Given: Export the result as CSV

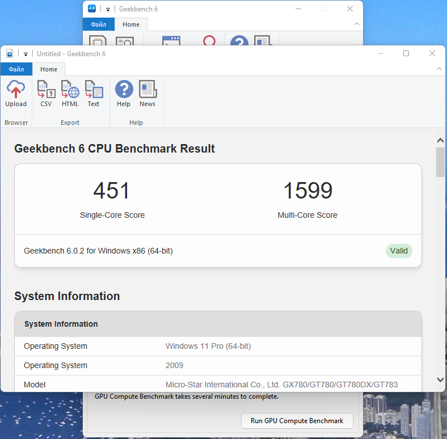Looking at the screenshot, I should click(46, 94).
